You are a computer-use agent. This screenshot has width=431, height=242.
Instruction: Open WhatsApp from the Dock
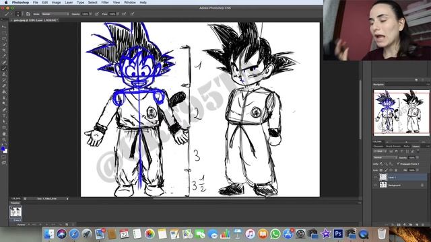[275, 234]
